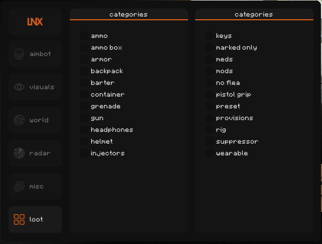Open the aimbot skull icon
Viewport: 322px width, 244px height.
pyautogui.click(x=19, y=54)
